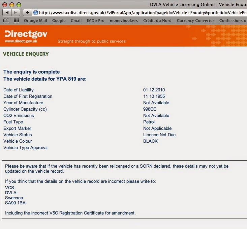Click Not Available for CO2 Emissions
The width and height of the screenshot is (247, 229).
click(x=156, y=116)
